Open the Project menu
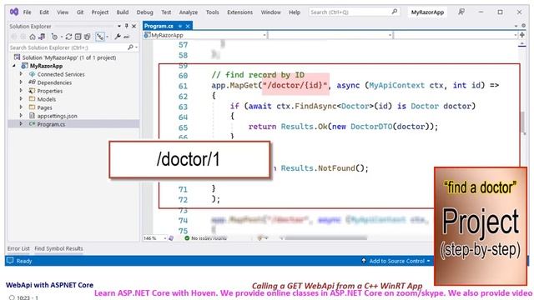This screenshot has height=300, width=534. coord(100,12)
